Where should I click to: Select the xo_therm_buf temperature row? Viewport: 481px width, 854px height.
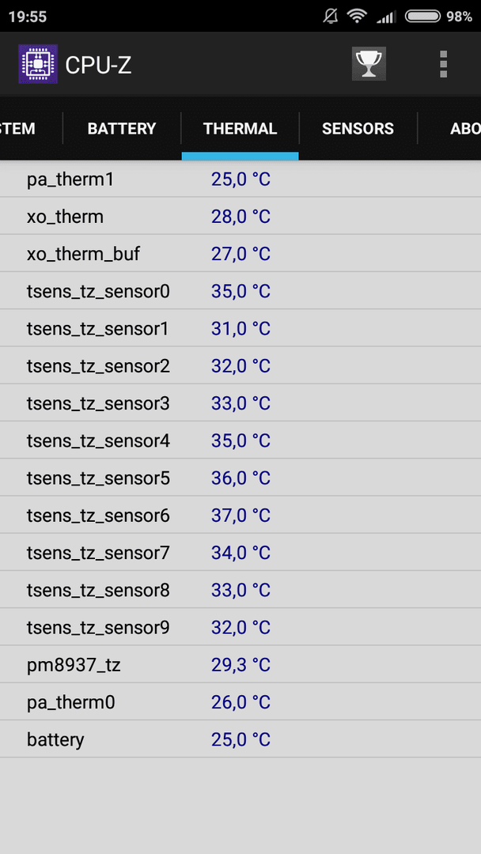[240, 254]
